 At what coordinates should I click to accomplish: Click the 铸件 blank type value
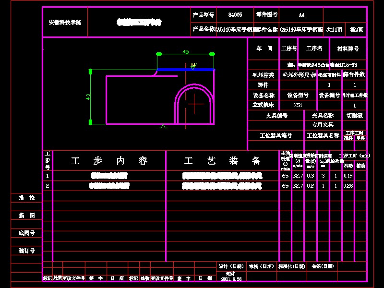coord(263,85)
